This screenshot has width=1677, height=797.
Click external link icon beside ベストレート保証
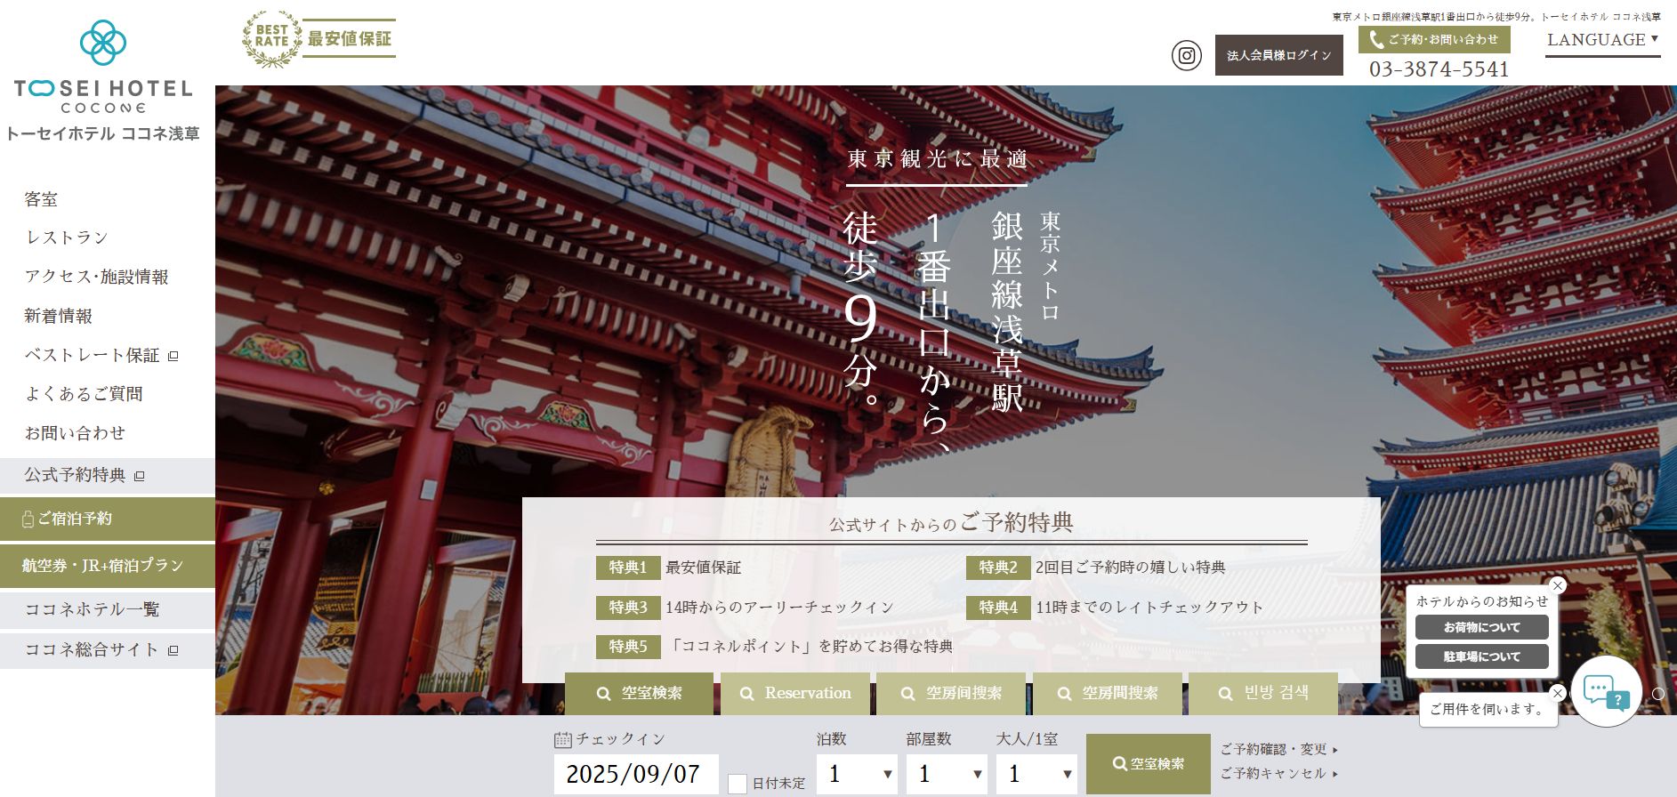point(173,356)
